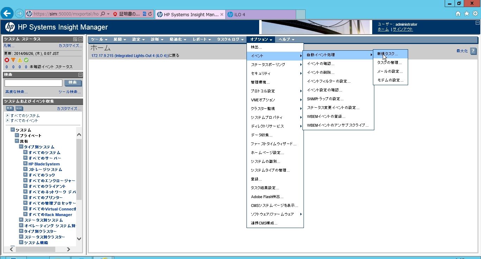Click the search text input field
This screenshot has height=259, width=481.
33,83
